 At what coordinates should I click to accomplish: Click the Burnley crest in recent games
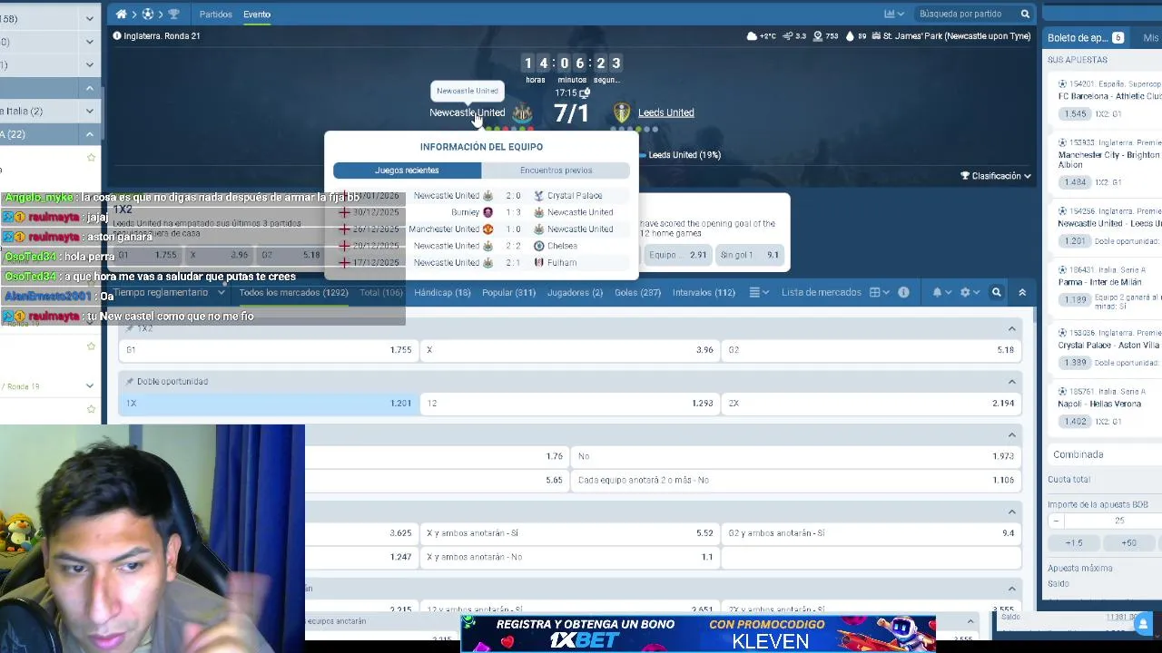487,212
